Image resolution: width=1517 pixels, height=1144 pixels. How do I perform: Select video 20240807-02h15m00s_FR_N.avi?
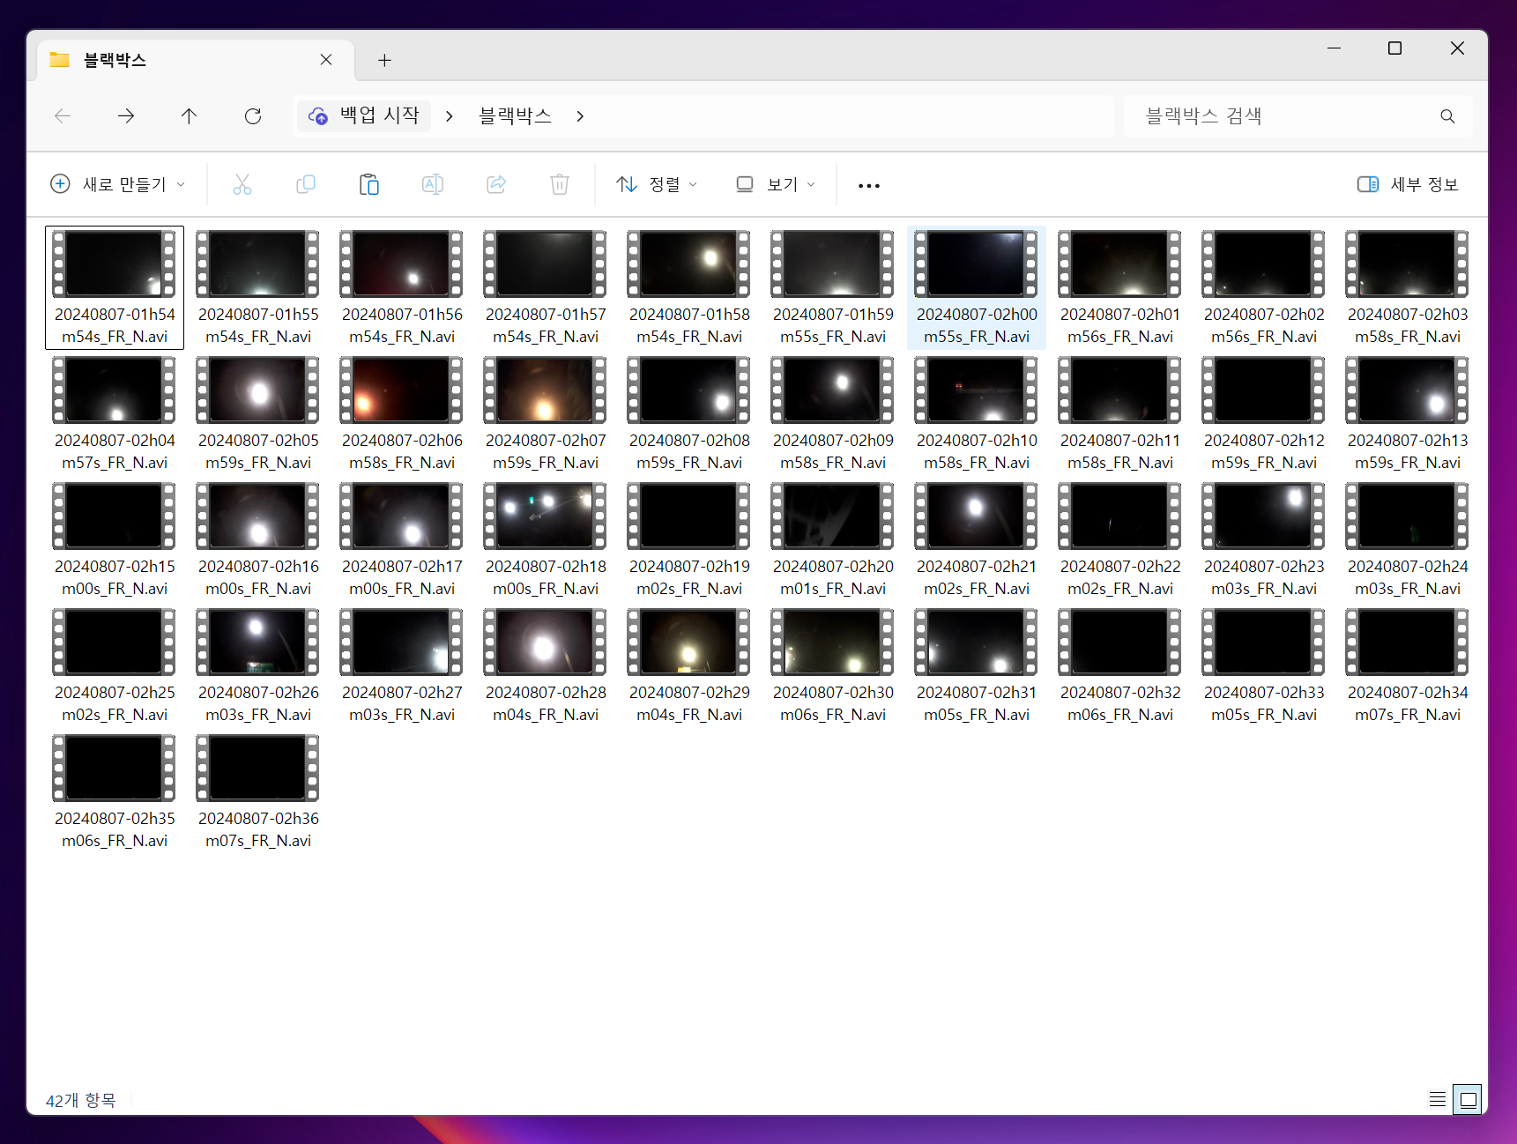[x=115, y=539]
